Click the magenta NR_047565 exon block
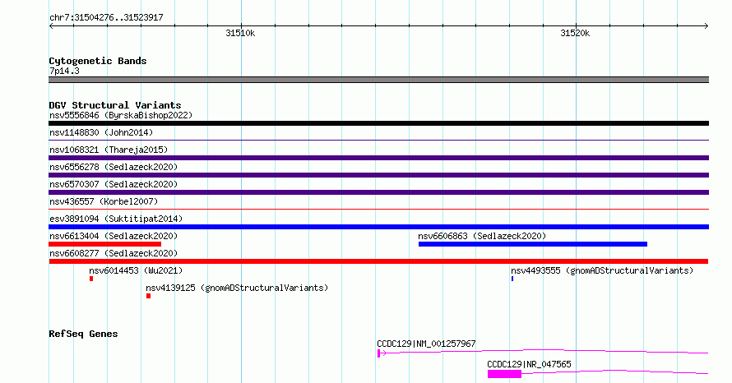 pos(504,374)
